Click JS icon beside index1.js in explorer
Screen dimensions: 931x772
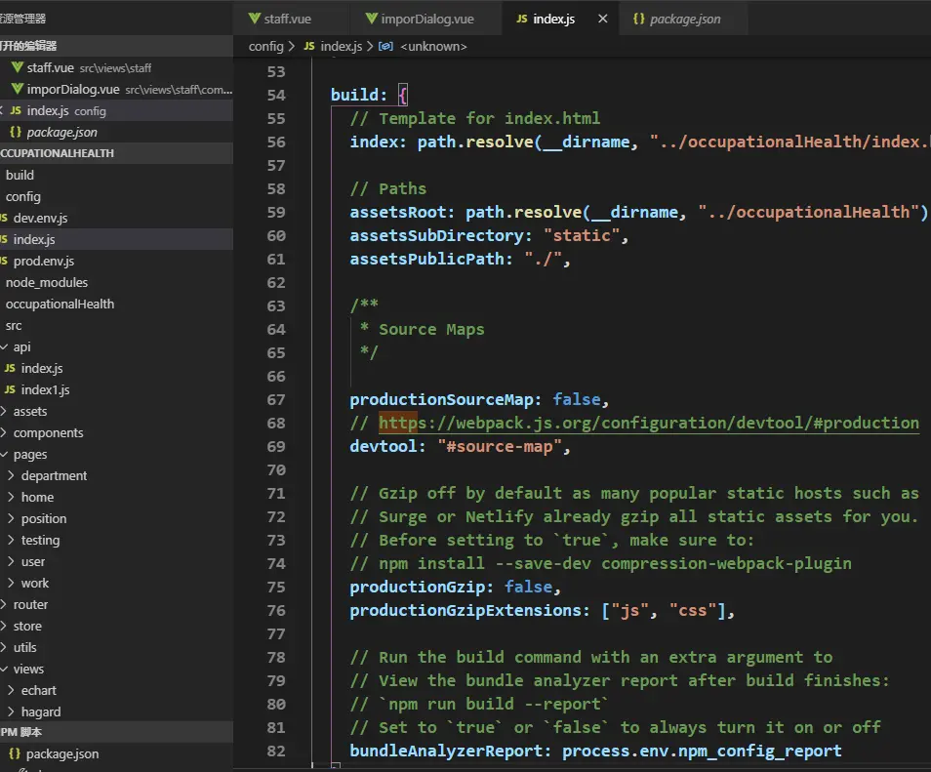(10, 389)
